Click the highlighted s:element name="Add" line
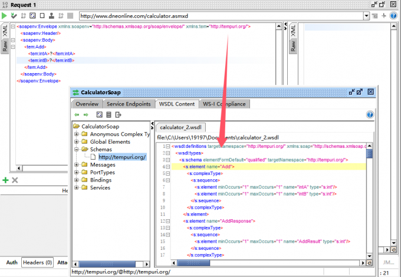The image size is (401, 277). pos(268,167)
